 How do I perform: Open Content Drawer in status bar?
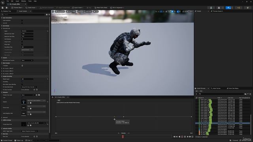pos(7,140)
